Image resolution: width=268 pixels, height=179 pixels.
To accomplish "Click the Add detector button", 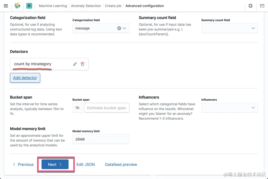I will pyautogui.click(x=25, y=78).
